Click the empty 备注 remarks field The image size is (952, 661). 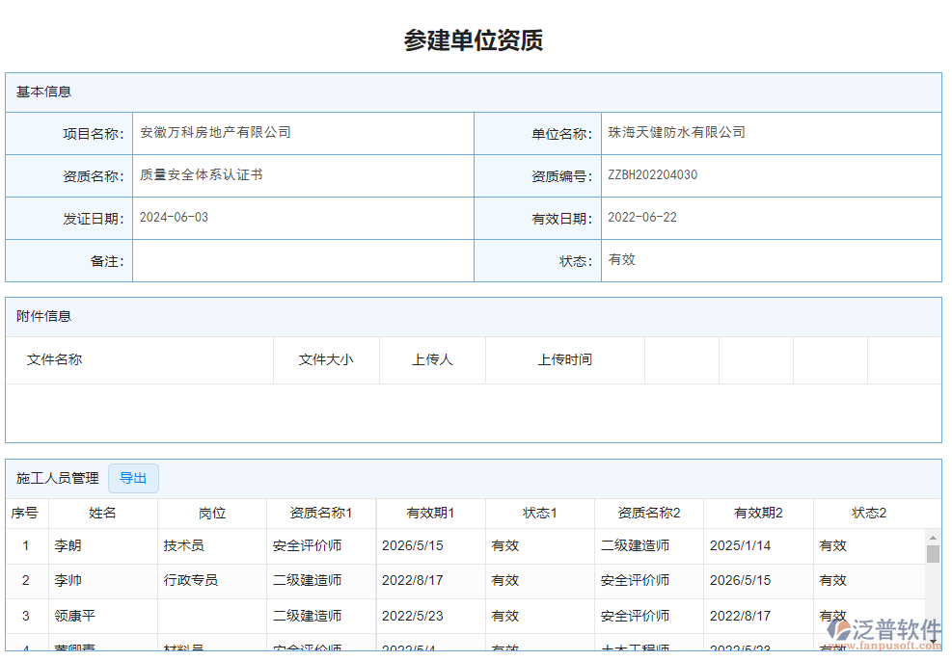click(x=304, y=259)
